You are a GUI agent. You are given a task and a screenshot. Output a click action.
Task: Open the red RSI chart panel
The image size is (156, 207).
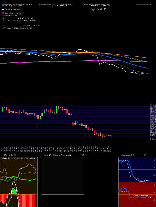point(137,194)
